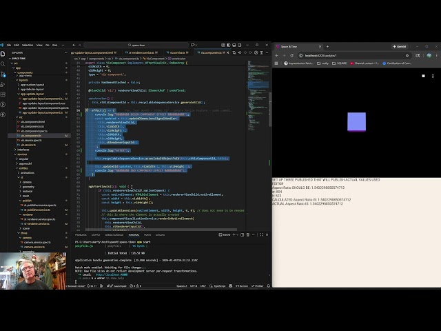
Task: Open the editor More Actions ellipsis
Action: pyautogui.click(x=267, y=52)
